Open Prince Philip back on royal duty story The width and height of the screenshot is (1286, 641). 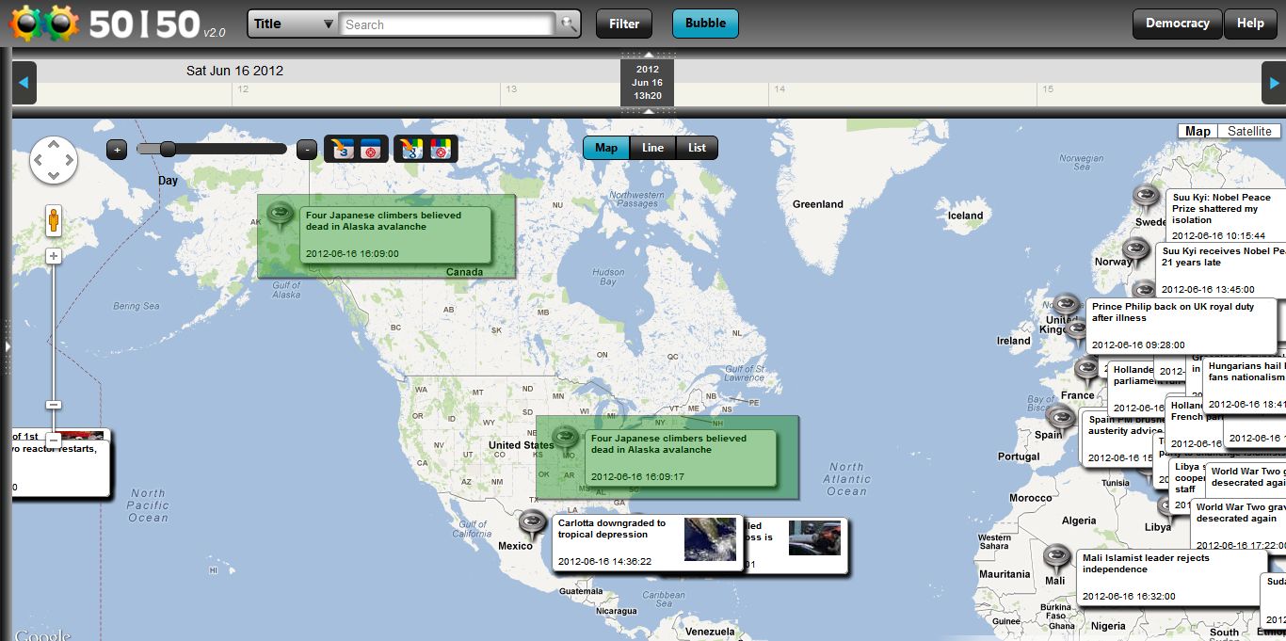tap(1182, 326)
